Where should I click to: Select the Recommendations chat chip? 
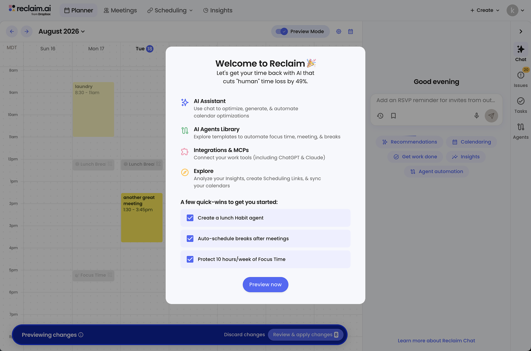pos(410,142)
